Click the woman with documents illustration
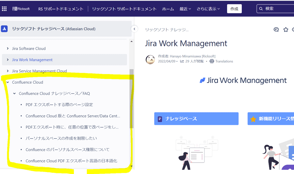294x174 pixels. [x=197, y=153]
